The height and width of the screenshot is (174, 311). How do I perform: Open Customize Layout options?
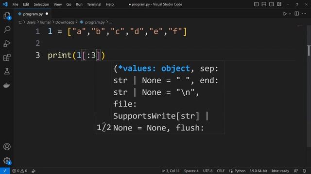pos(279,4)
